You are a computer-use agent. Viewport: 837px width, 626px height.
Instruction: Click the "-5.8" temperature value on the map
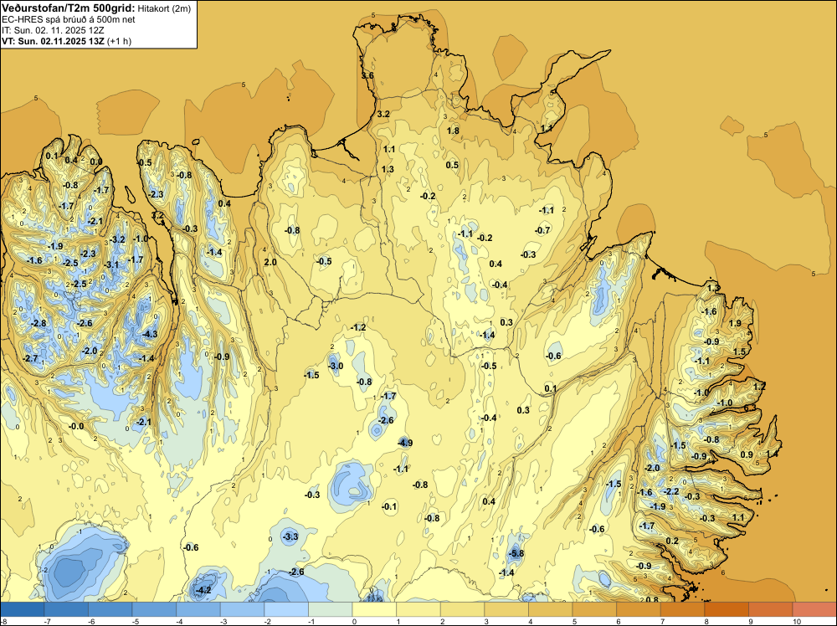pos(516,553)
